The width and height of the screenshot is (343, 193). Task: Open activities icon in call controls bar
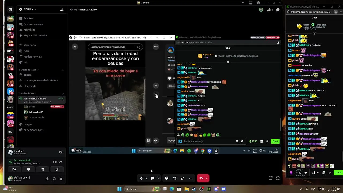(x=175, y=178)
